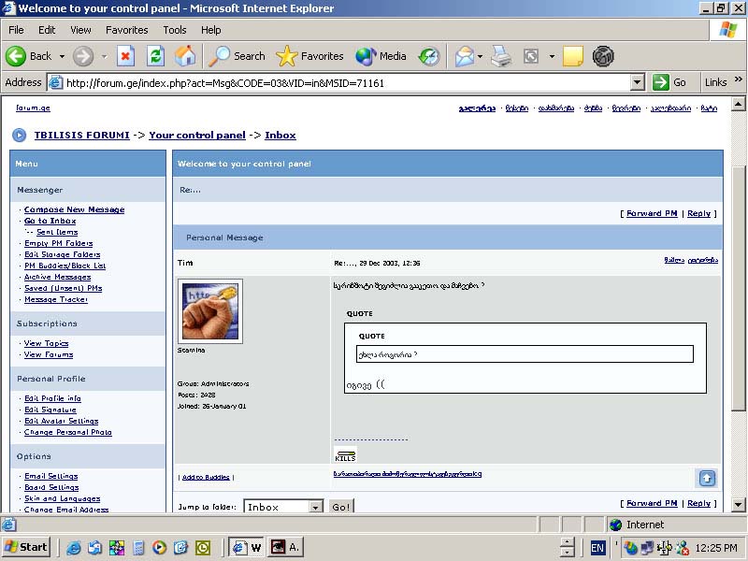Click the Stop loading toolbar icon

(125, 56)
